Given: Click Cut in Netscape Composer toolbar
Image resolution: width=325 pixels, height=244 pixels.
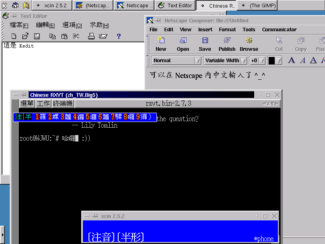Looking at the screenshot, I should pos(279,44).
